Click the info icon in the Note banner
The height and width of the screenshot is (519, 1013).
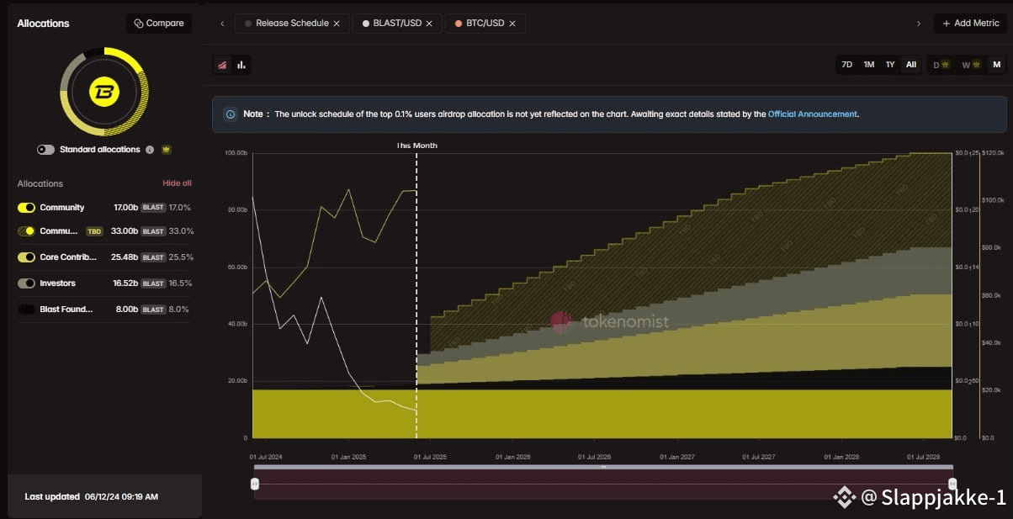coord(230,114)
